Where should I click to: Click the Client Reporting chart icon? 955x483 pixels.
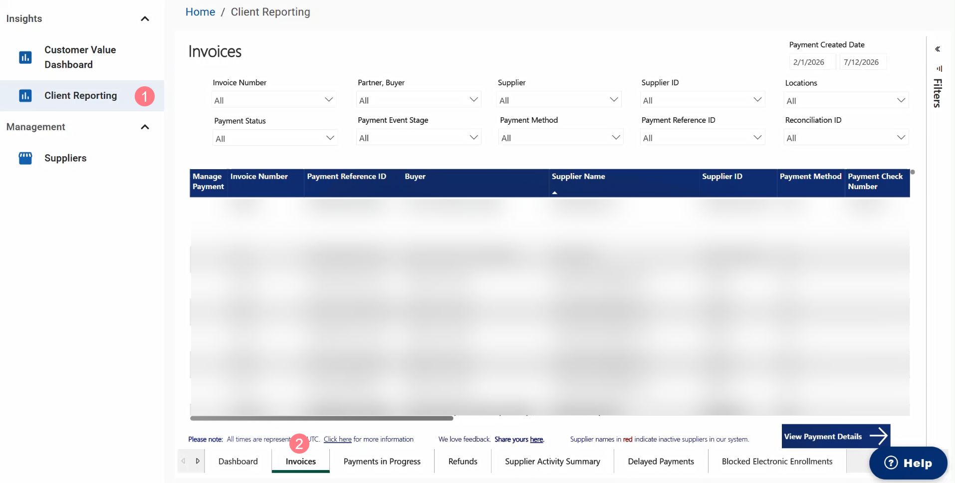pos(25,96)
